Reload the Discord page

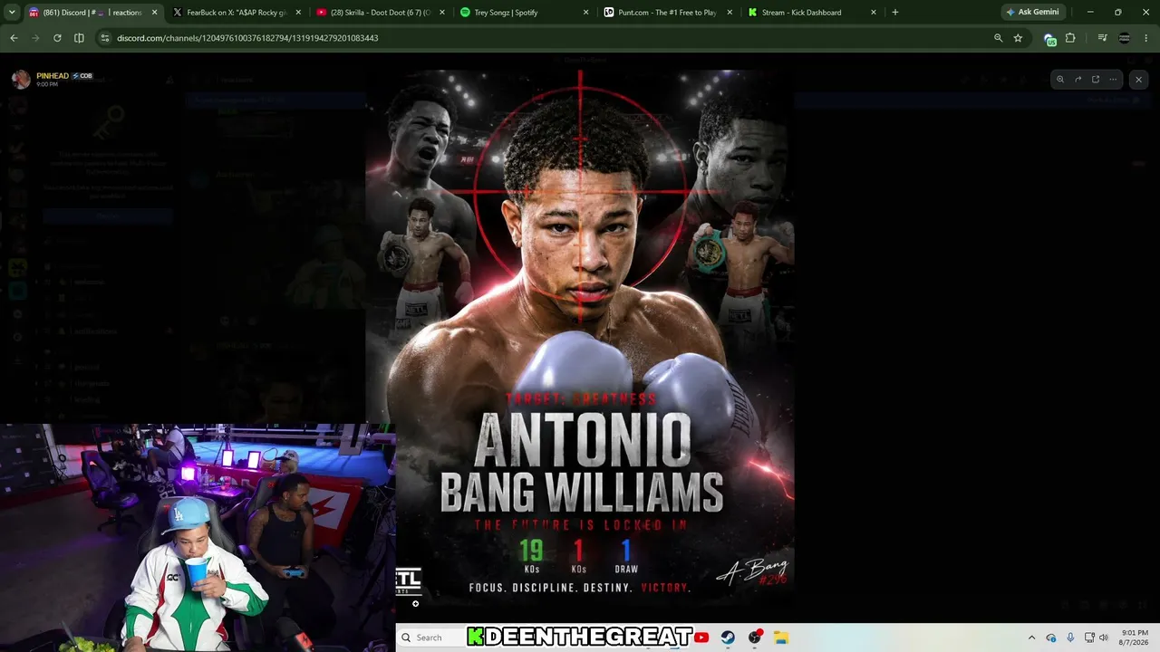point(57,38)
